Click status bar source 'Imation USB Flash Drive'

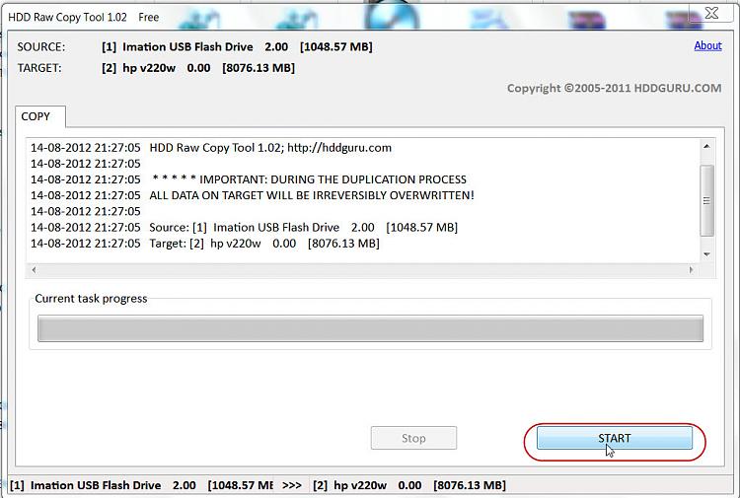[x=96, y=485]
